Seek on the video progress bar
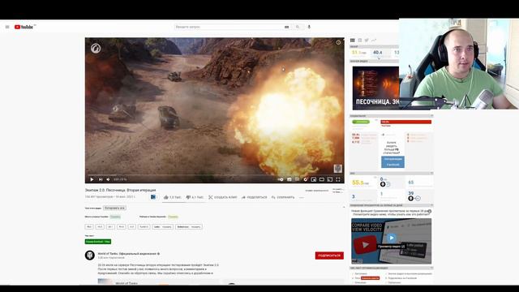 [214, 175]
